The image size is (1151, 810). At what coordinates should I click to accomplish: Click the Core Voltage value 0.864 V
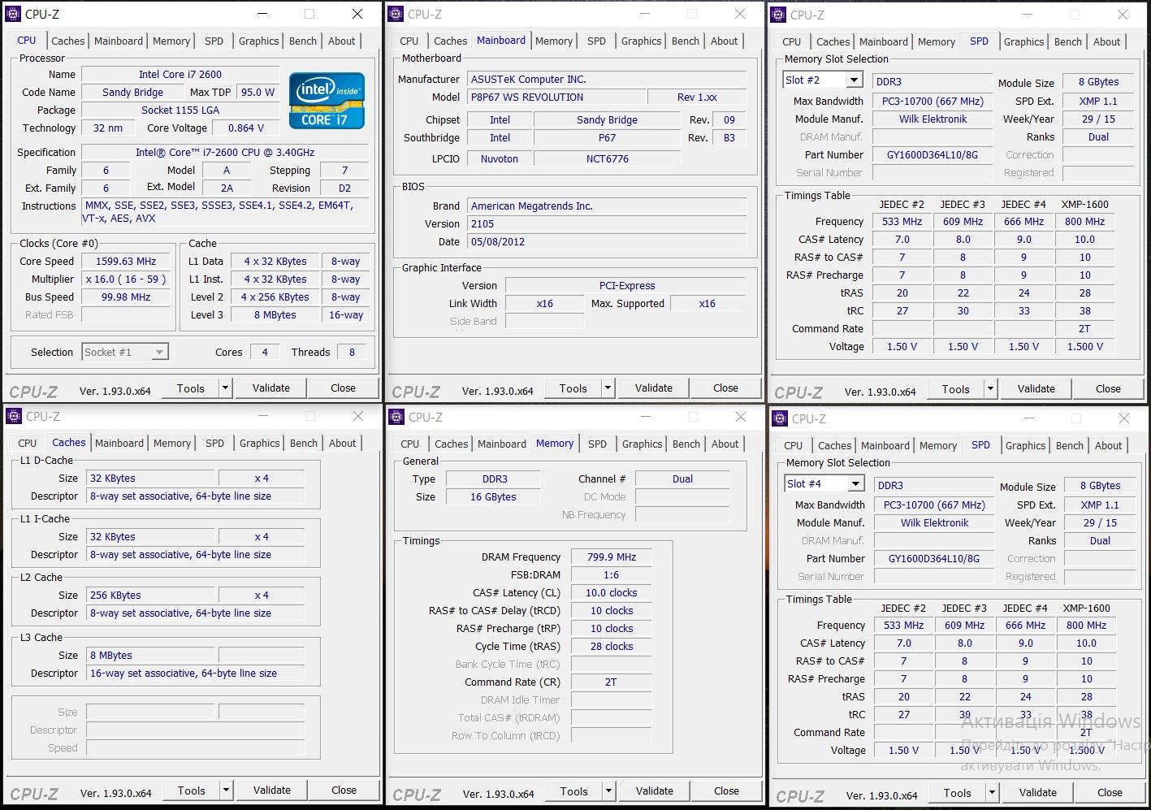tap(246, 128)
